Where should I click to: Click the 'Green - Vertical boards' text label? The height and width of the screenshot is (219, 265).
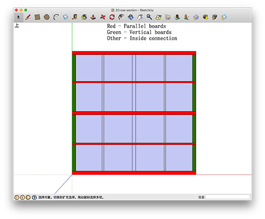[x=139, y=32]
